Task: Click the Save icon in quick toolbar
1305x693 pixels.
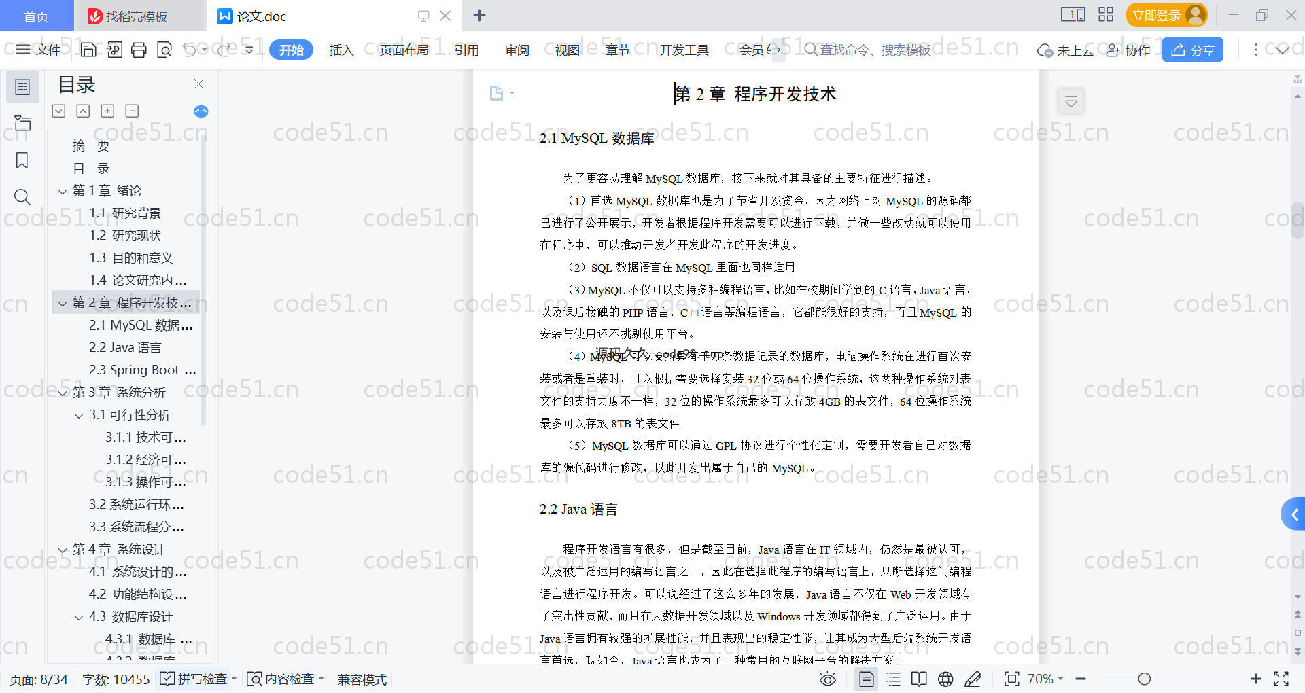Action: [x=88, y=50]
